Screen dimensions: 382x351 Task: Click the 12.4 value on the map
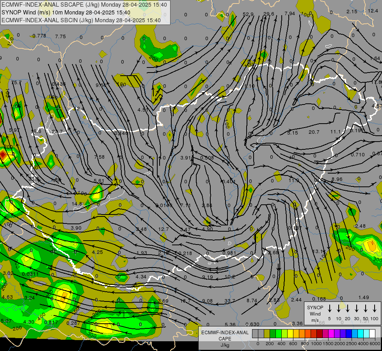(373, 11)
